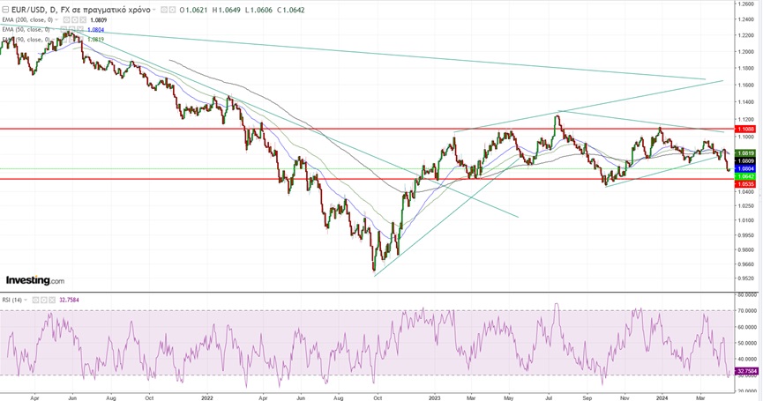763x401 pixels.
Task: Hide the RSI (14) indicator plot
Action: (35, 300)
